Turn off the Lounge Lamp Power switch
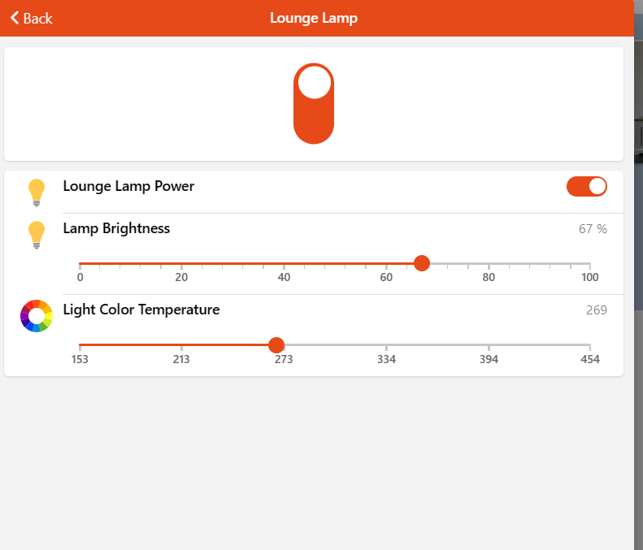The image size is (643, 550). point(587,187)
